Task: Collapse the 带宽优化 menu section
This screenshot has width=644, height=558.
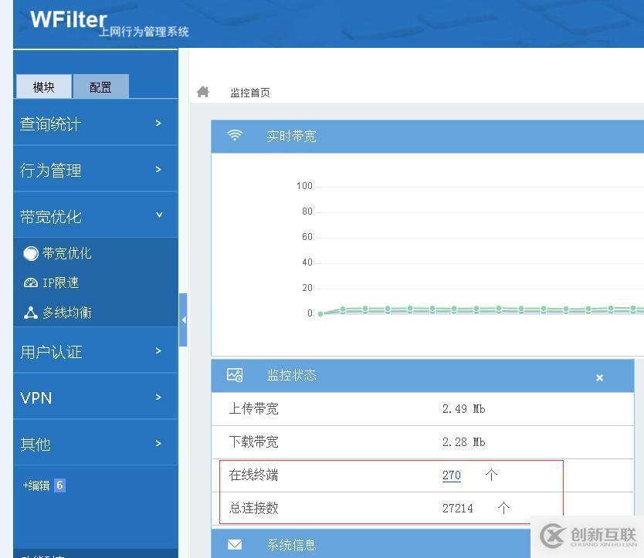Action: 94,217
